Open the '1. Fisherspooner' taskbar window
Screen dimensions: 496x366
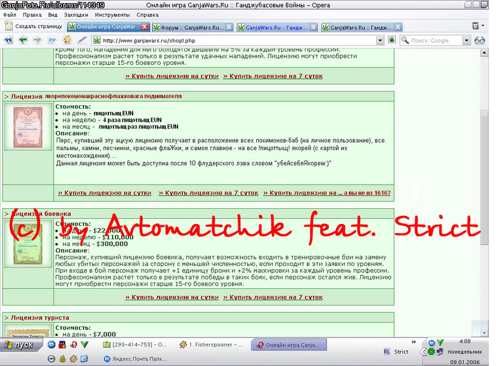point(210,344)
